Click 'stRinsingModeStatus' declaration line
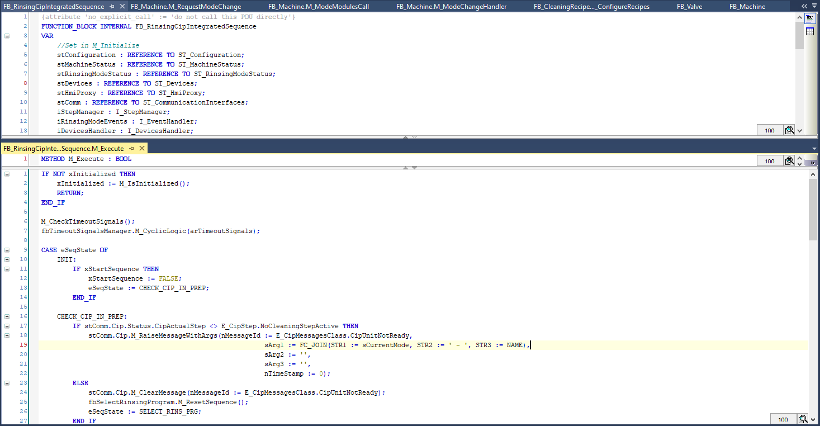 pyautogui.click(x=167, y=74)
